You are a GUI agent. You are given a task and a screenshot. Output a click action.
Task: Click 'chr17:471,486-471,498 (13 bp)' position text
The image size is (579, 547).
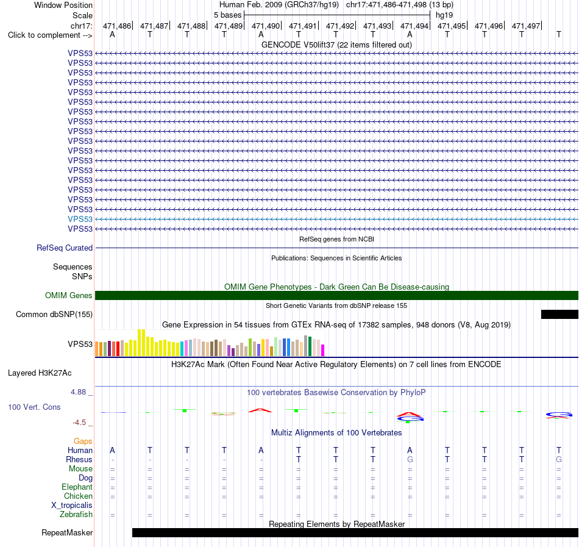(400, 5)
